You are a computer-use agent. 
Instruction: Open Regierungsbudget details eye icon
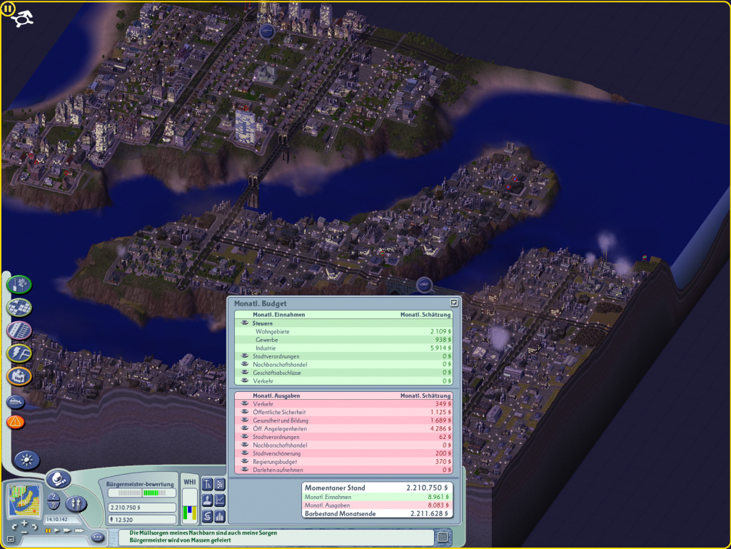245,461
